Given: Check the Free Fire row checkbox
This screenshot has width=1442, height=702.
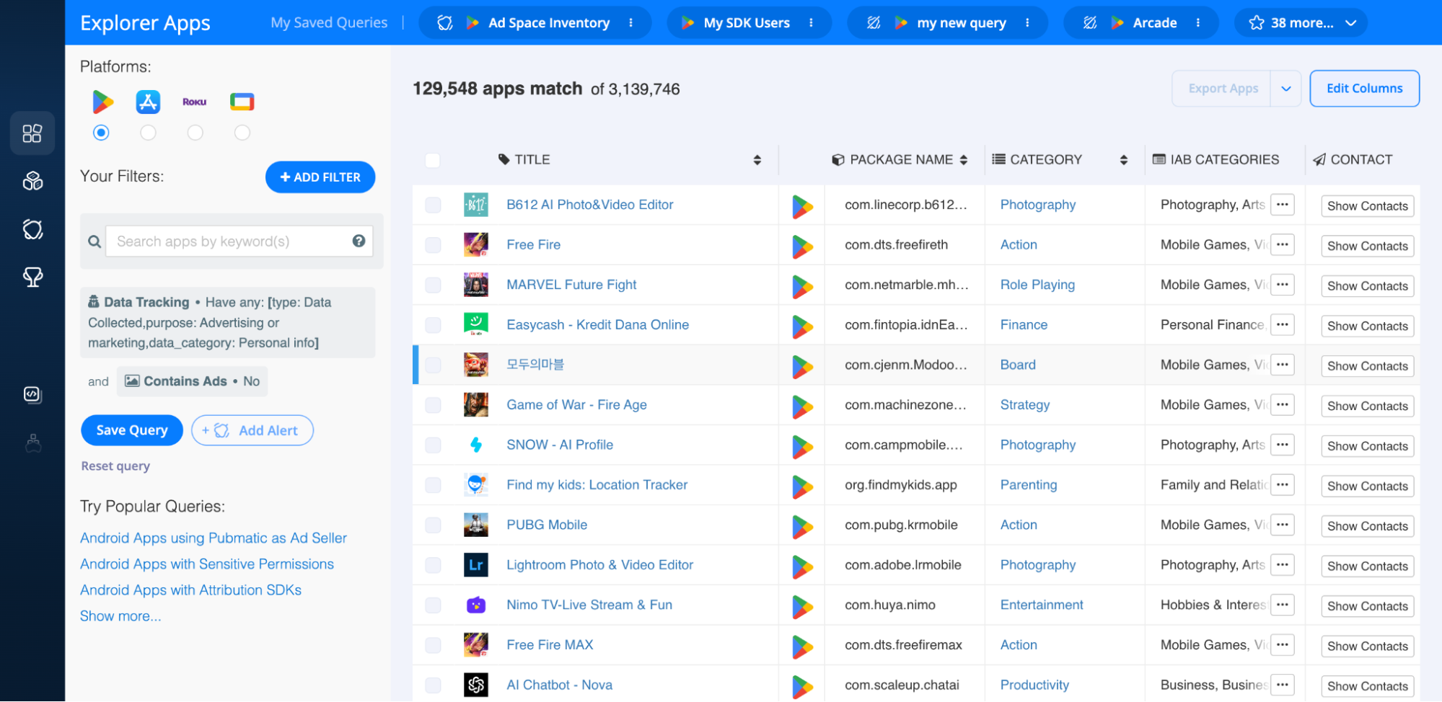Looking at the screenshot, I should (x=433, y=245).
